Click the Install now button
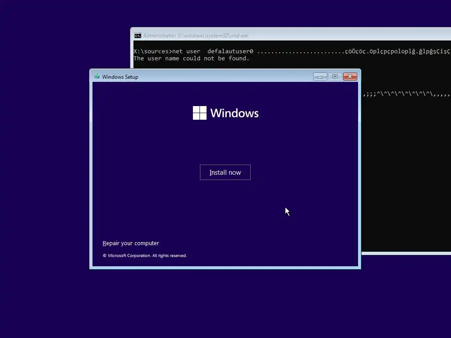This screenshot has width=451, height=338. coord(225,173)
